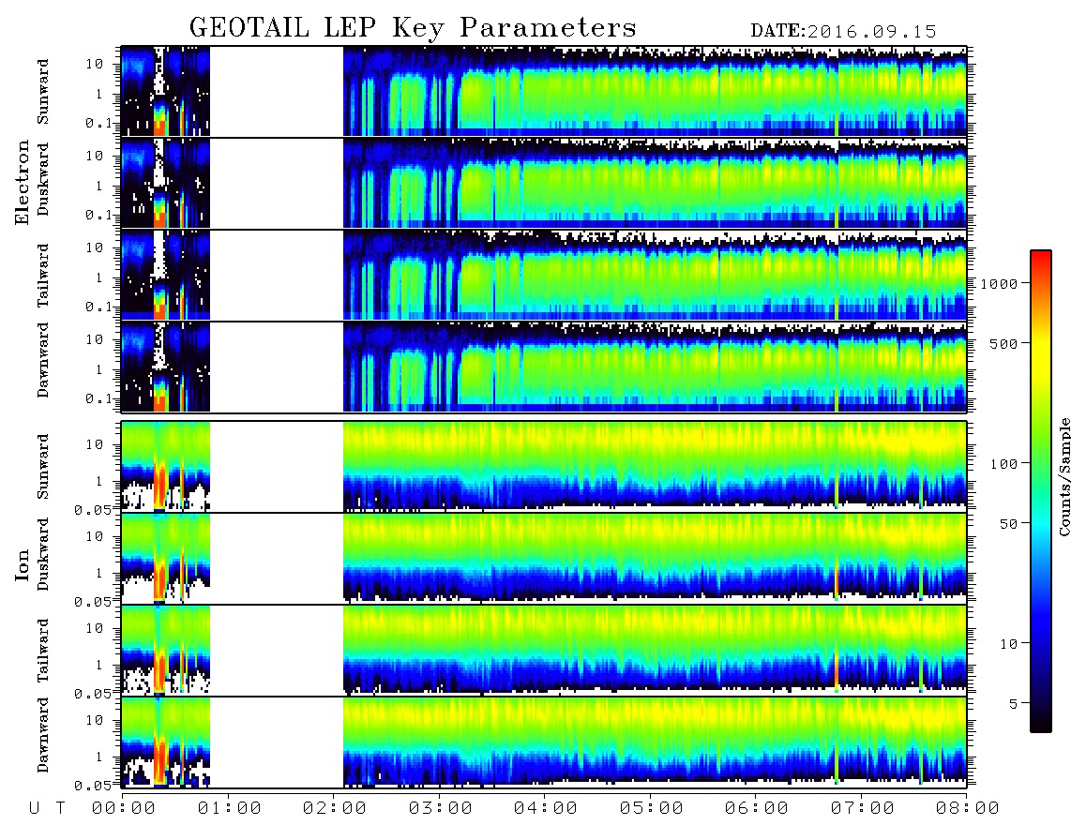Click the Counts/Sample color bar
The width and height of the screenshot is (1071, 825).
1041,491
